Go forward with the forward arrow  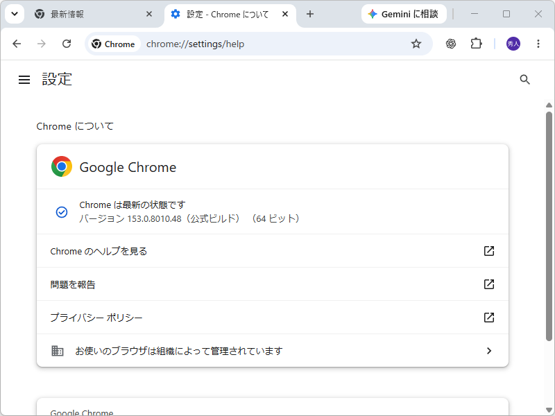42,44
